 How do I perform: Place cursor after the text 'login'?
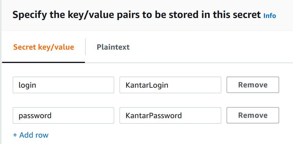(37, 85)
